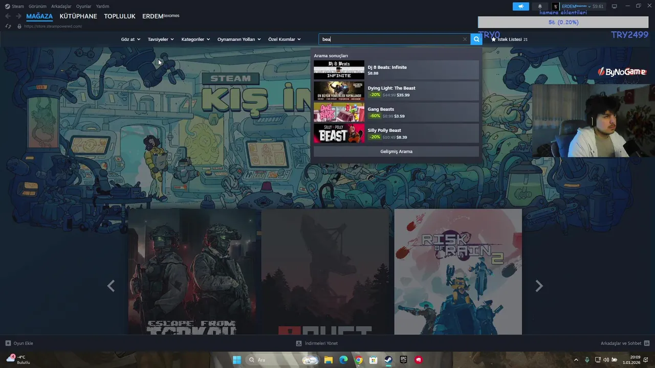Show previous carousel items with left arrow

pos(111,286)
